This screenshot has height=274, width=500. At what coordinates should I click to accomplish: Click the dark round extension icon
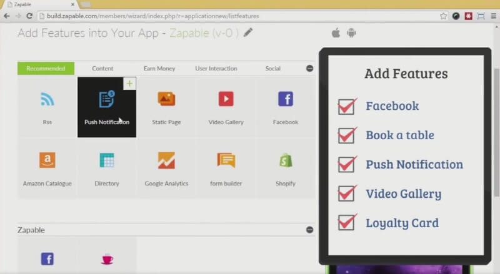[x=456, y=16]
